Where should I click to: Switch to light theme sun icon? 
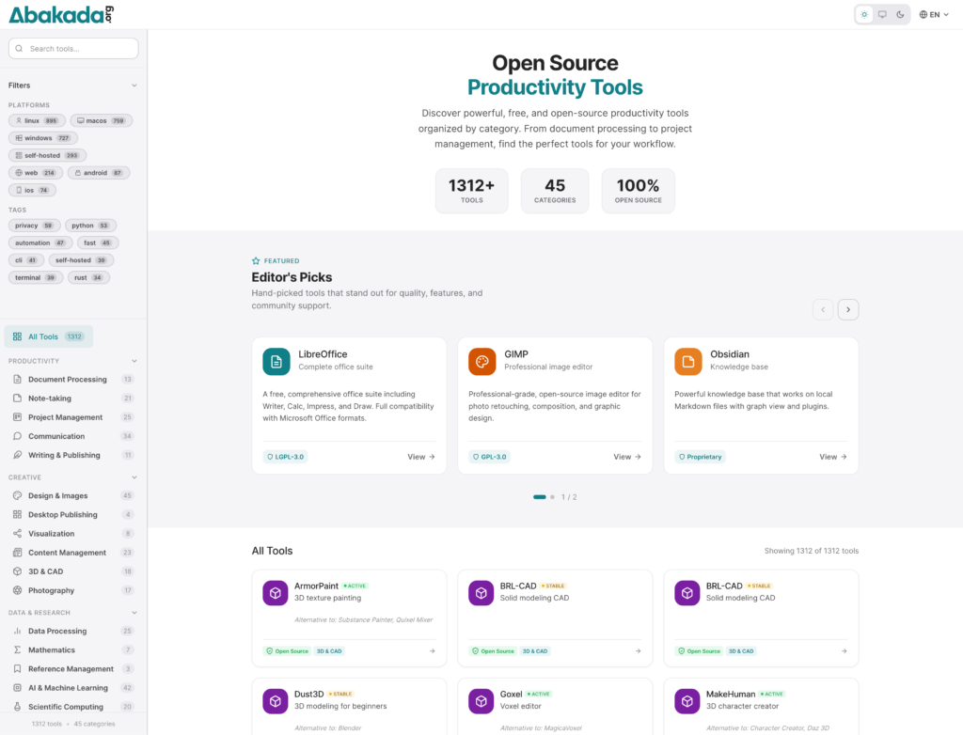click(x=864, y=14)
